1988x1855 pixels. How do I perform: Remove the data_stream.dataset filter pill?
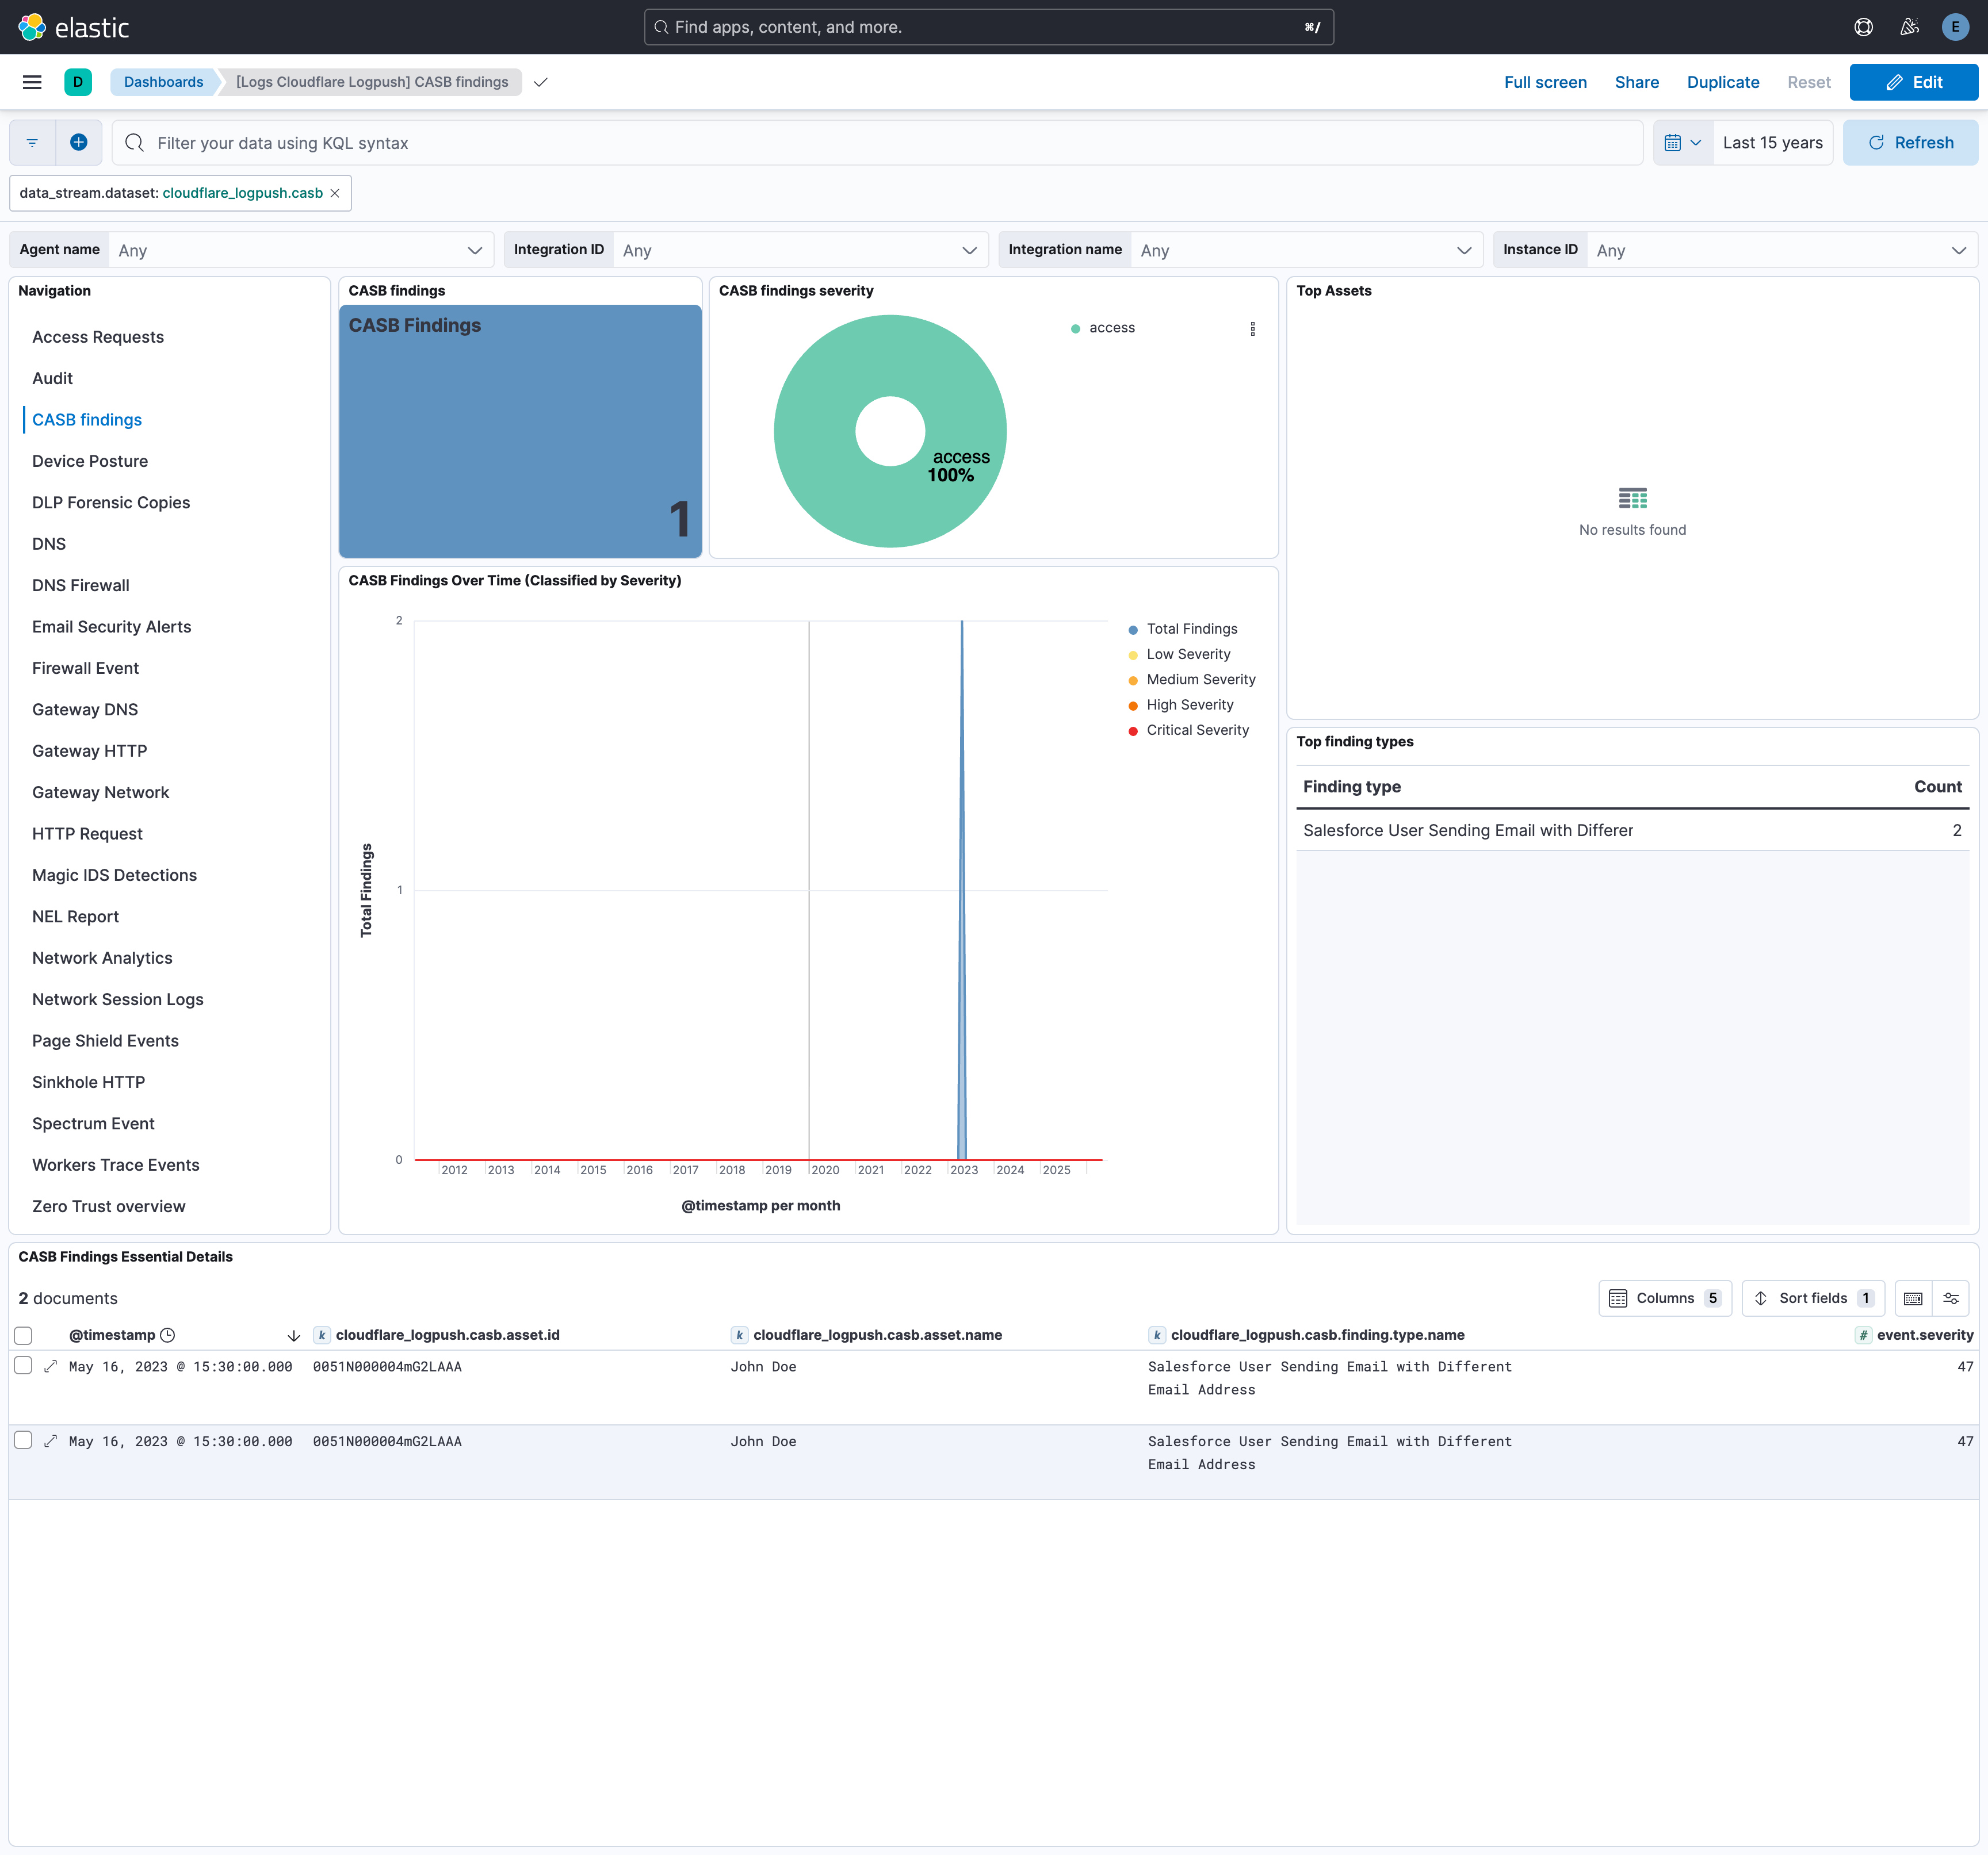[335, 193]
